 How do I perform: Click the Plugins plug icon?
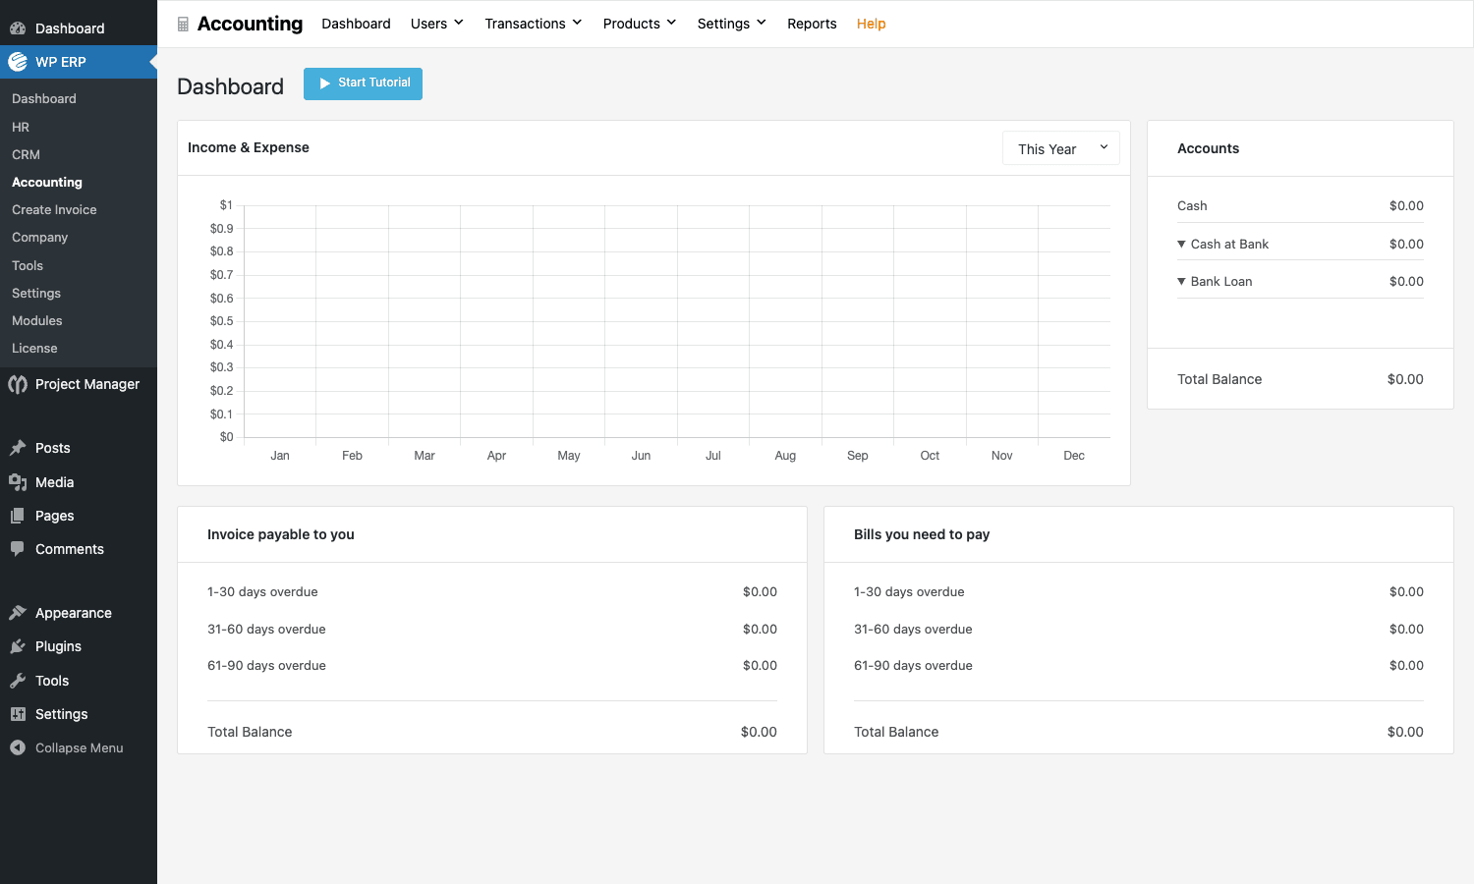coord(18,646)
